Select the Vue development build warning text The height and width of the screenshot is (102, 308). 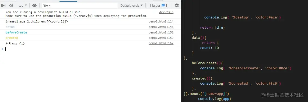[77, 14]
